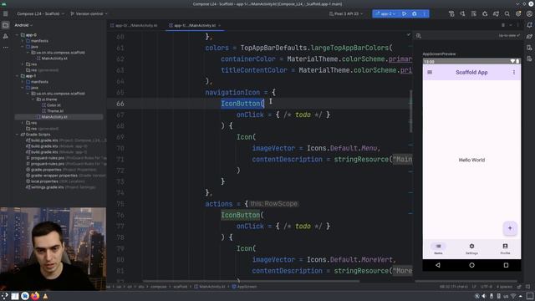Open the system application launcher
Image resolution: width=535 pixels, height=301 pixels.
tap(5, 296)
